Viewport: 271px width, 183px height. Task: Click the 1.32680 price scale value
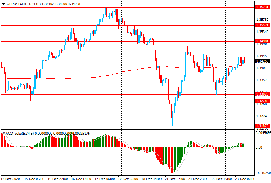(x=263, y=104)
